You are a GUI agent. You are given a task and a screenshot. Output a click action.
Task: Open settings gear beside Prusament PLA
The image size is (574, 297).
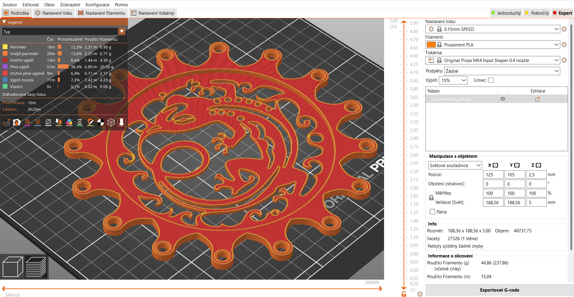tap(564, 45)
